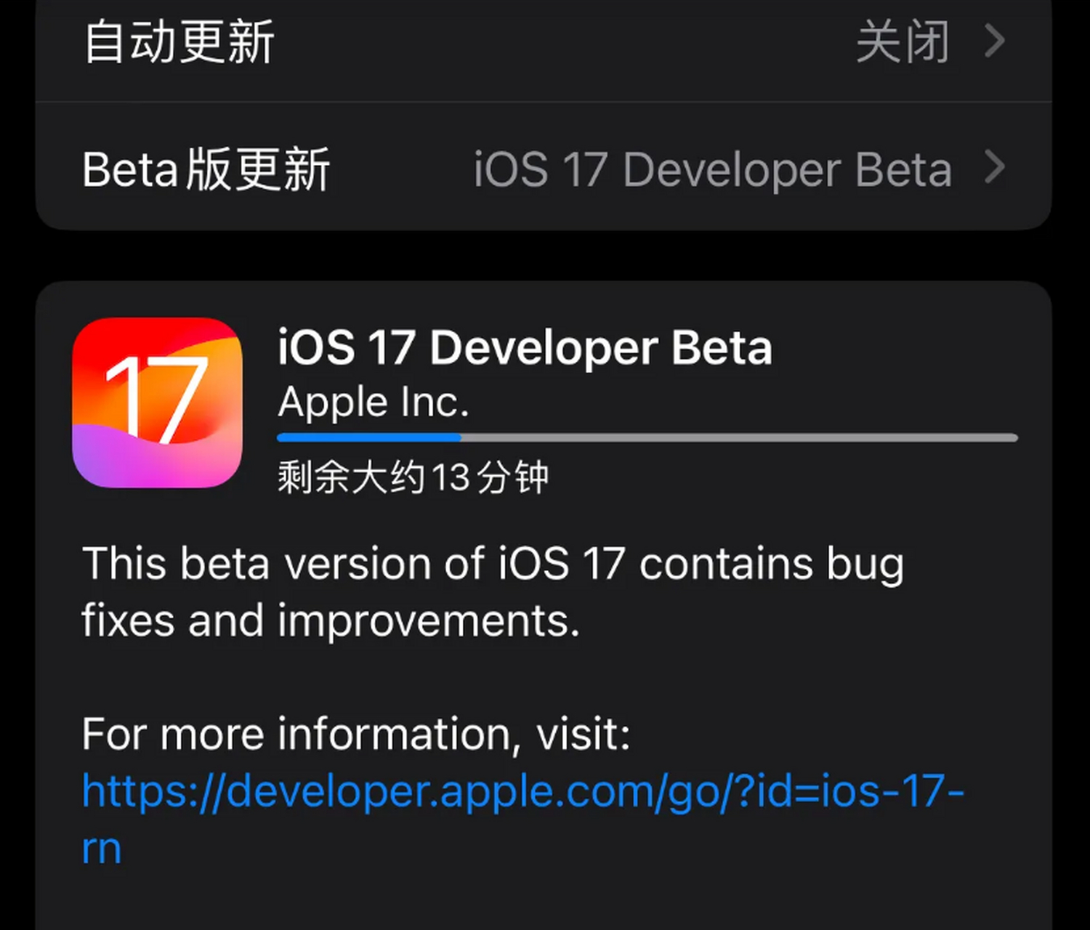Tap the wrapped rn portion of the link

[100, 847]
